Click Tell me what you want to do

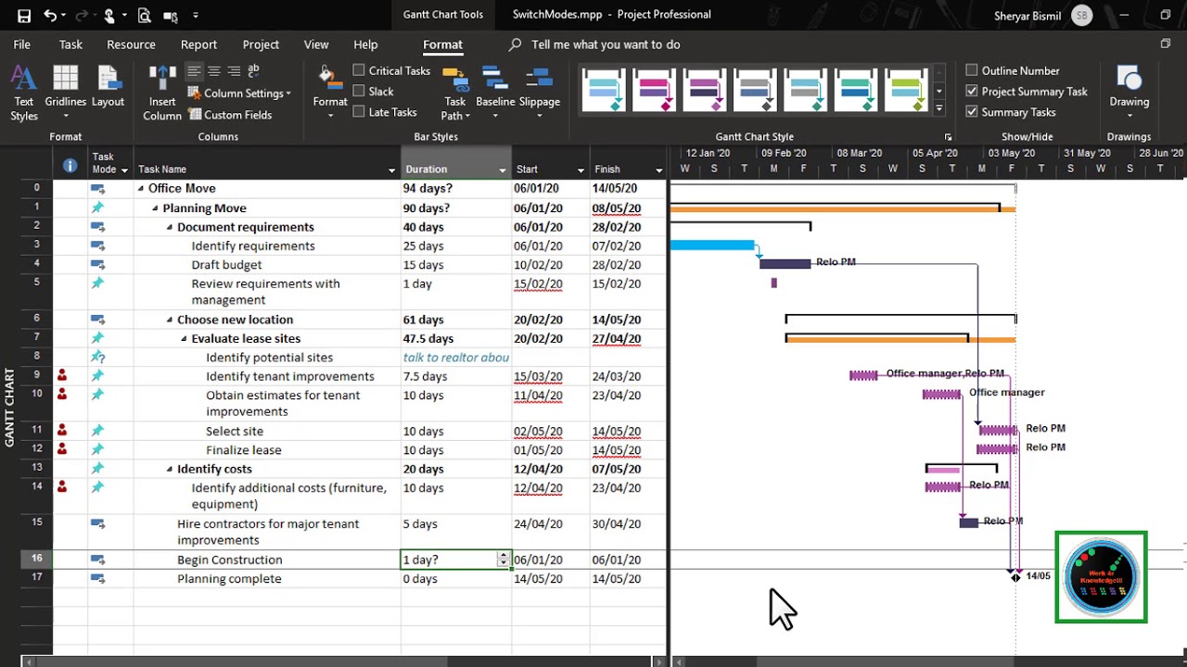coord(606,44)
